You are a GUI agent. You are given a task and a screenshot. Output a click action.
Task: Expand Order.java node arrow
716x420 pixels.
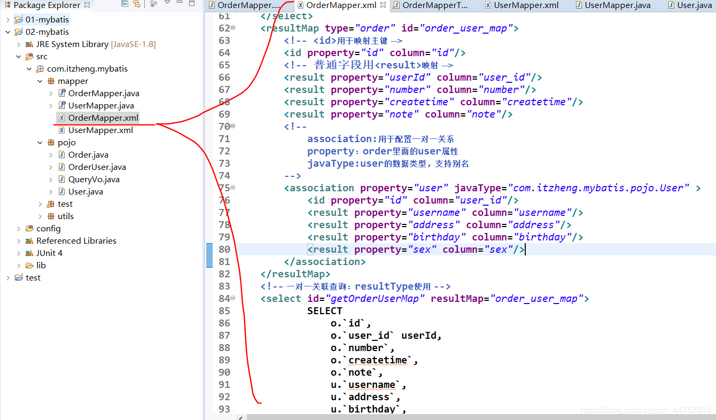pos(50,155)
